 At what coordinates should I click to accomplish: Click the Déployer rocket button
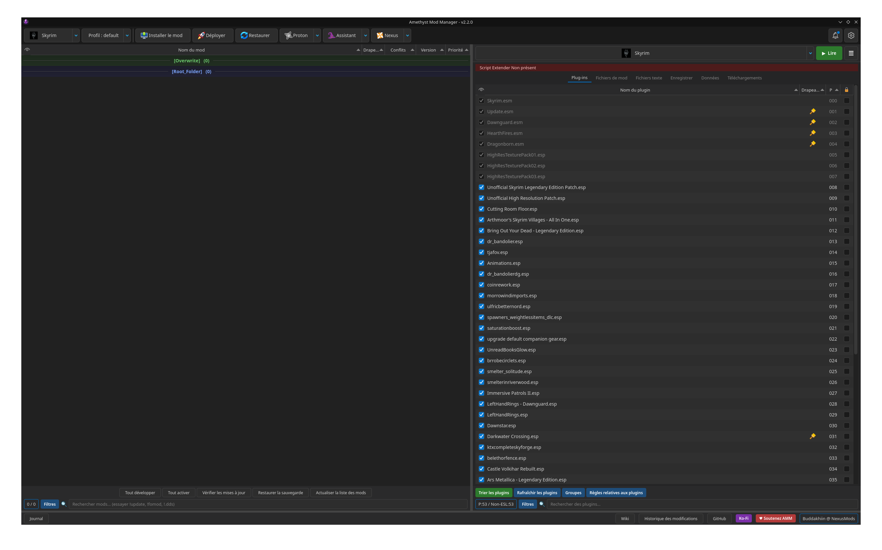[212, 35]
